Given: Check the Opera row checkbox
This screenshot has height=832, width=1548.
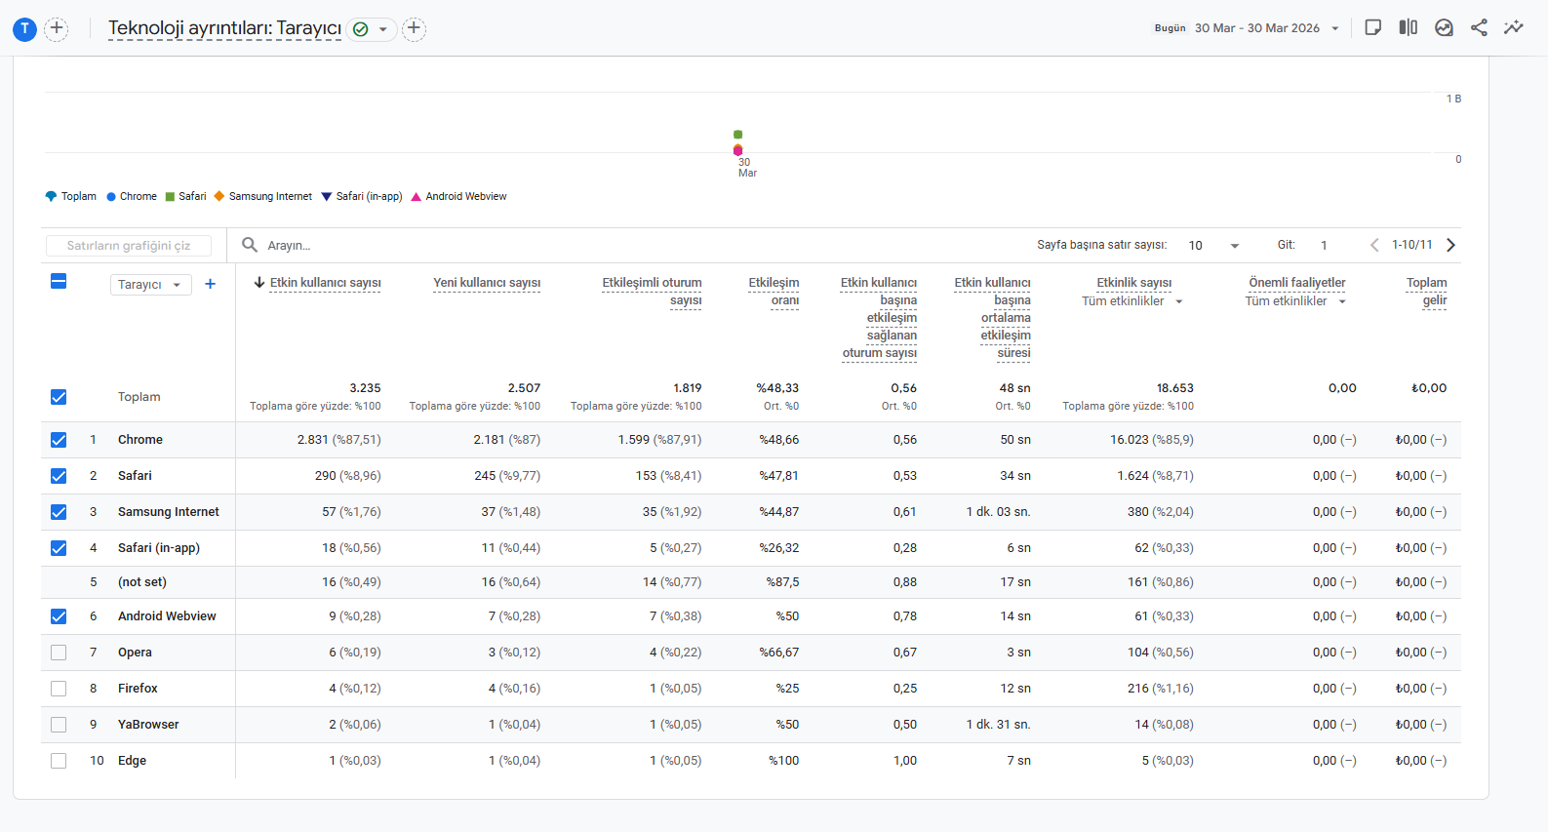Looking at the screenshot, I should pos(59,653).
